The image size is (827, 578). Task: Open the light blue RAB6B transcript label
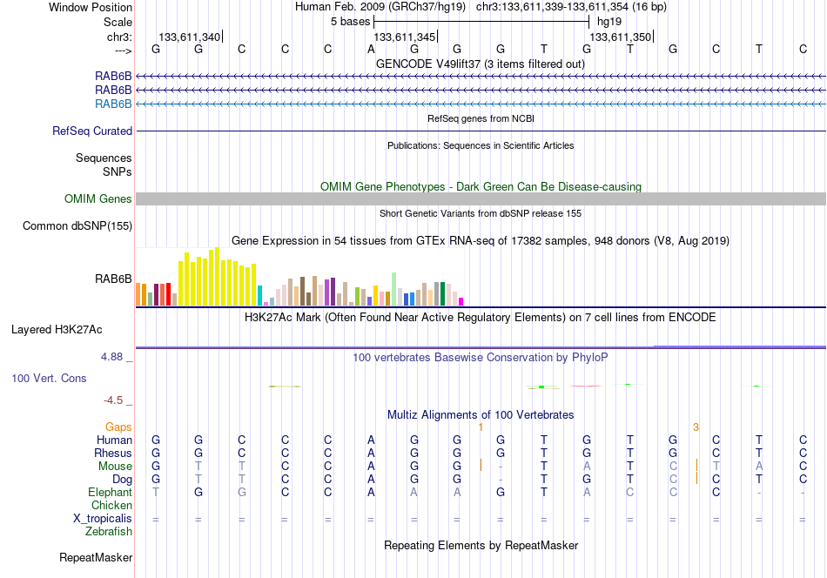113,104
